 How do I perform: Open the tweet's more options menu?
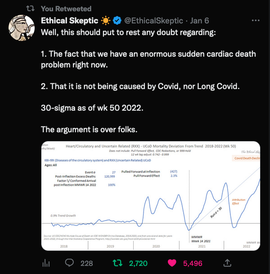(x=256, y=21)
